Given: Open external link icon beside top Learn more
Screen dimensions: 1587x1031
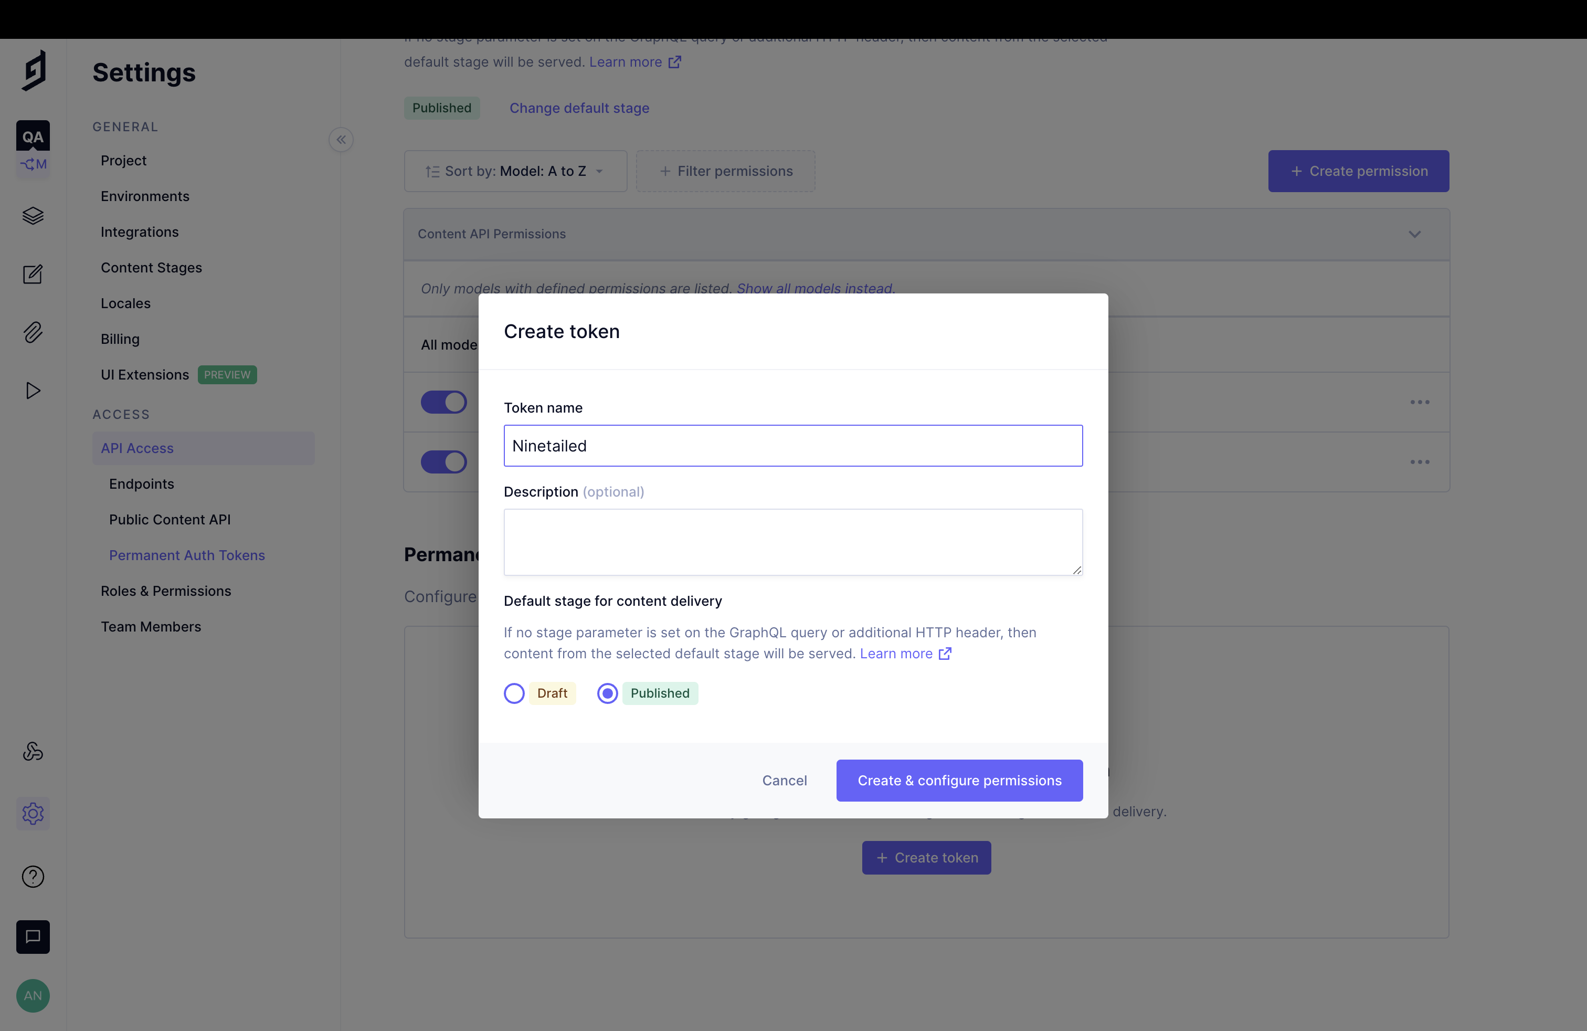Looking at the screenshot, I should (675, 62).
